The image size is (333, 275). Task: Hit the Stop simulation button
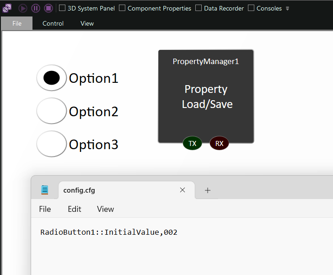(x=48, y=8)
